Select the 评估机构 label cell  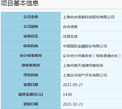31,75
